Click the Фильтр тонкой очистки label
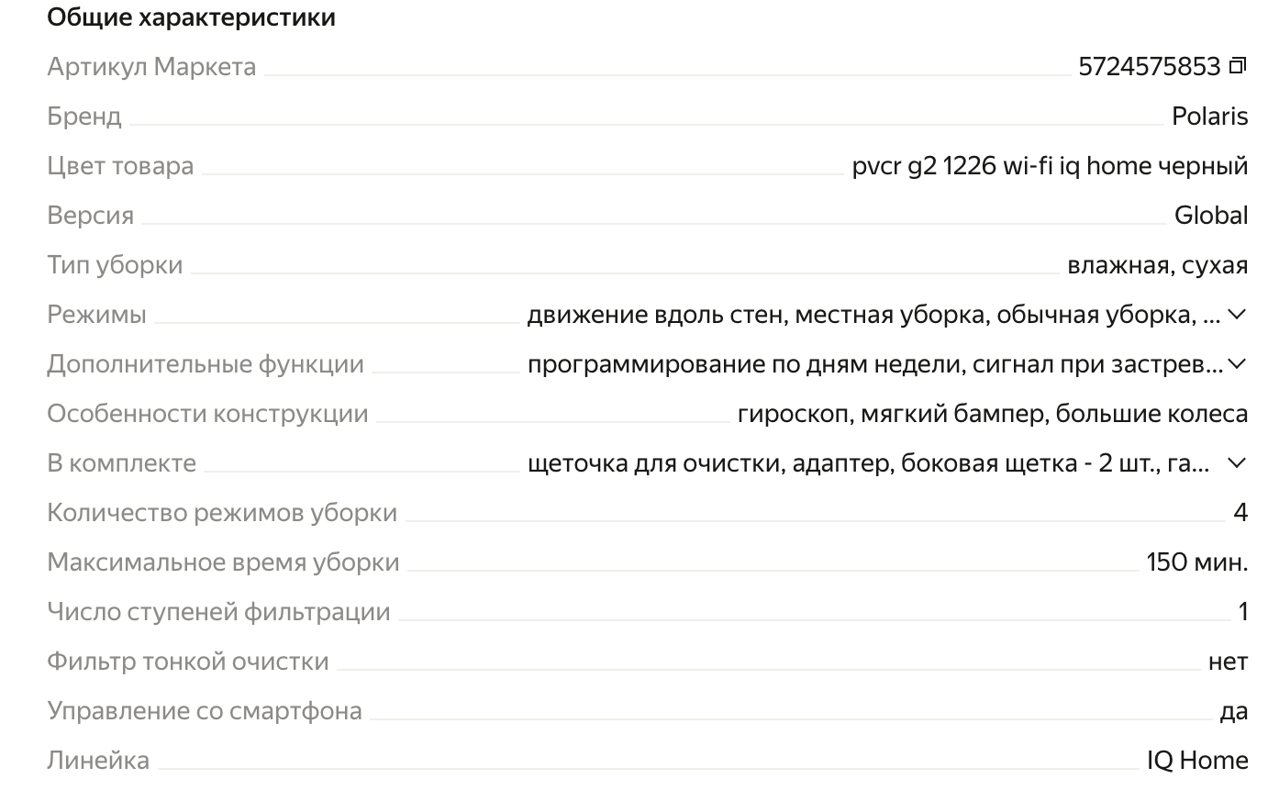The width and height of the screenshot is (1268, 790). tap(188, 662)
